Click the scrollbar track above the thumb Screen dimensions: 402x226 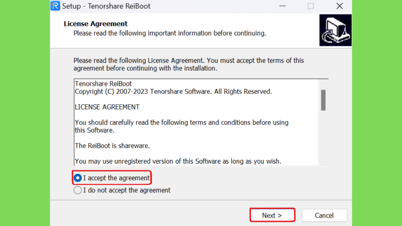pyautogui.click(x=323, y=85)
